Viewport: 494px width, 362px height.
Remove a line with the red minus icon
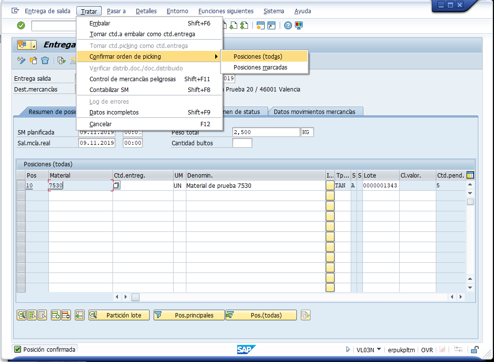[66, 315]
